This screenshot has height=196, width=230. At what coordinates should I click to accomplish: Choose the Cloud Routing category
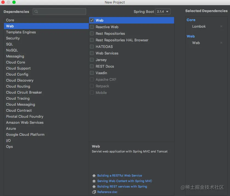[46, 86]
